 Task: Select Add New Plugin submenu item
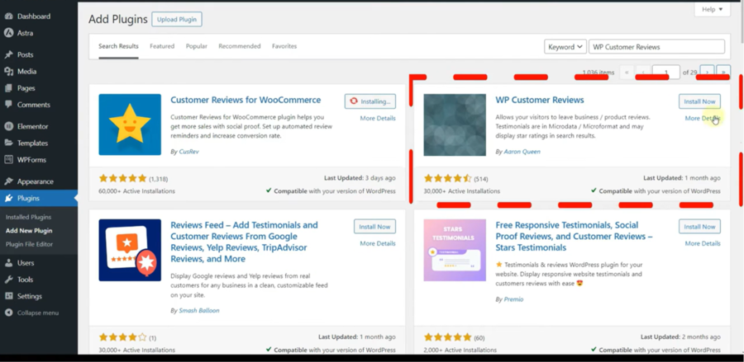(29, 231)
